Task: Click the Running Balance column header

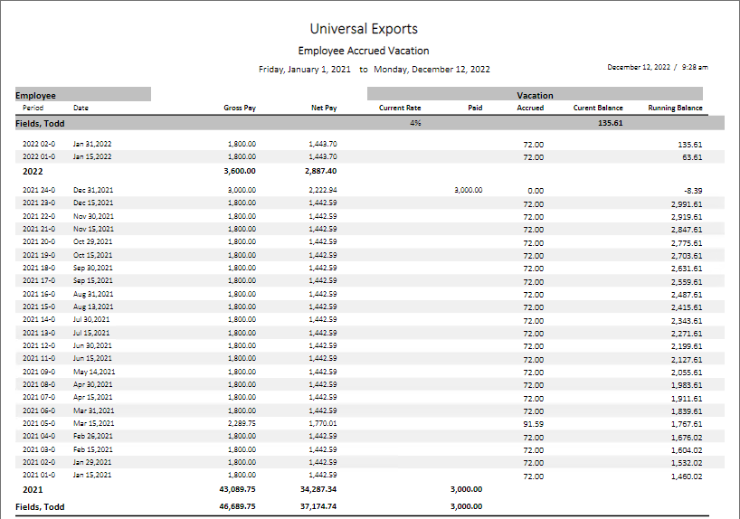Action: click(x=675, y=108)
